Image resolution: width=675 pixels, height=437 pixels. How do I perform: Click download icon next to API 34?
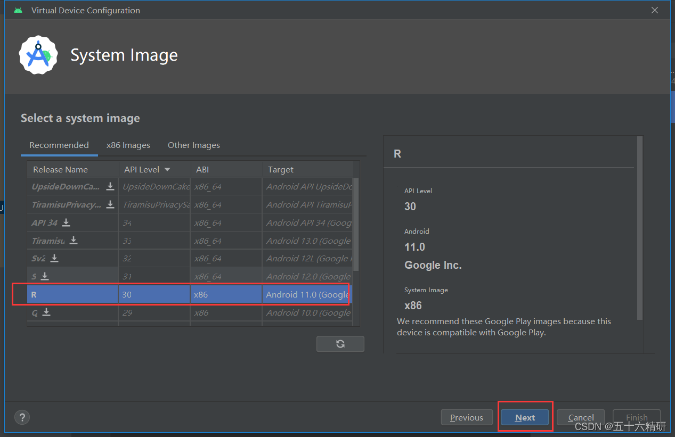click(67, 222)
